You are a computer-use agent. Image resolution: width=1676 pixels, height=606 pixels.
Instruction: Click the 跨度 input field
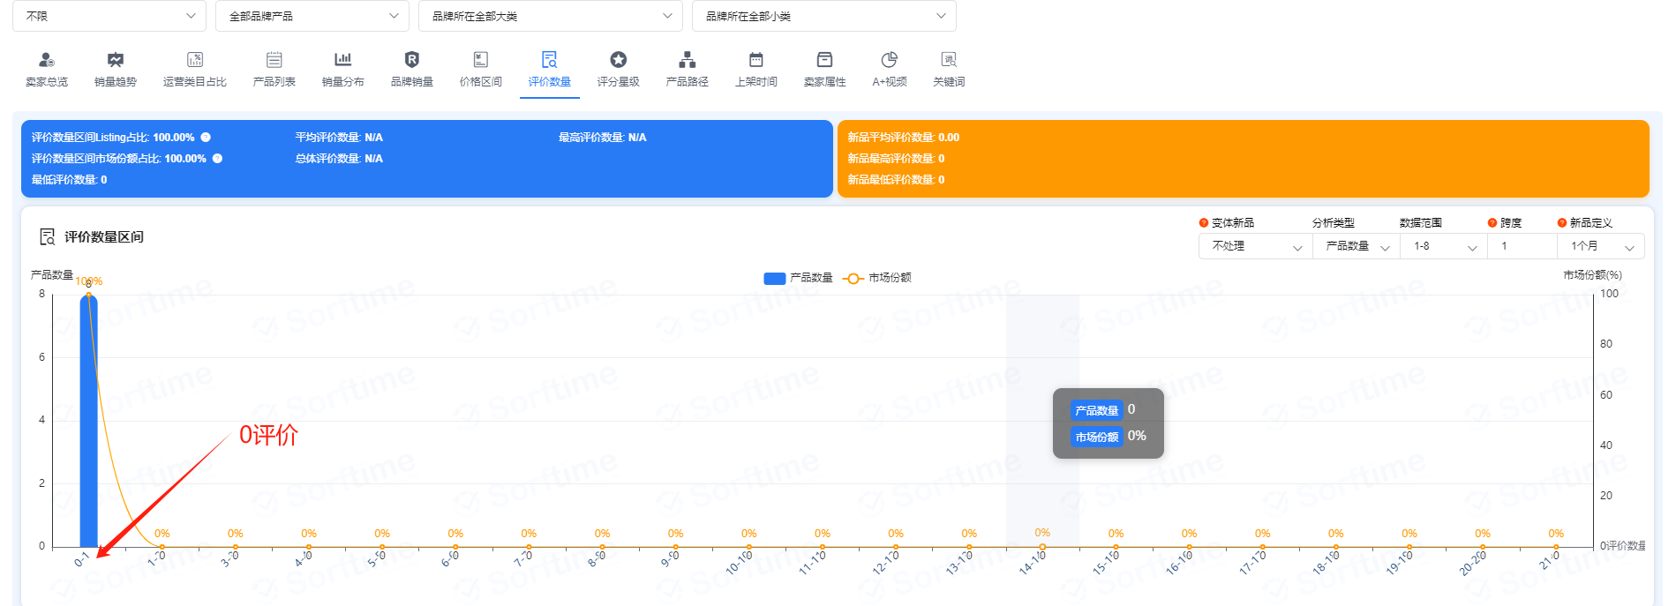point(1522,246)
